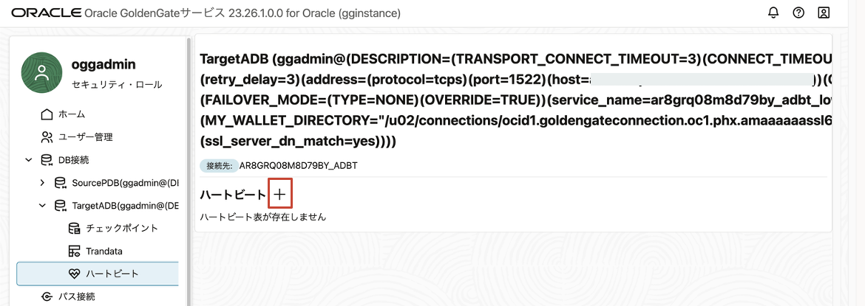The width and height of the screenshot is (865, 306).
Task: Click the AR8GRQ08M8D79BY_ADBT connection target text
Action: pos(298,165)
